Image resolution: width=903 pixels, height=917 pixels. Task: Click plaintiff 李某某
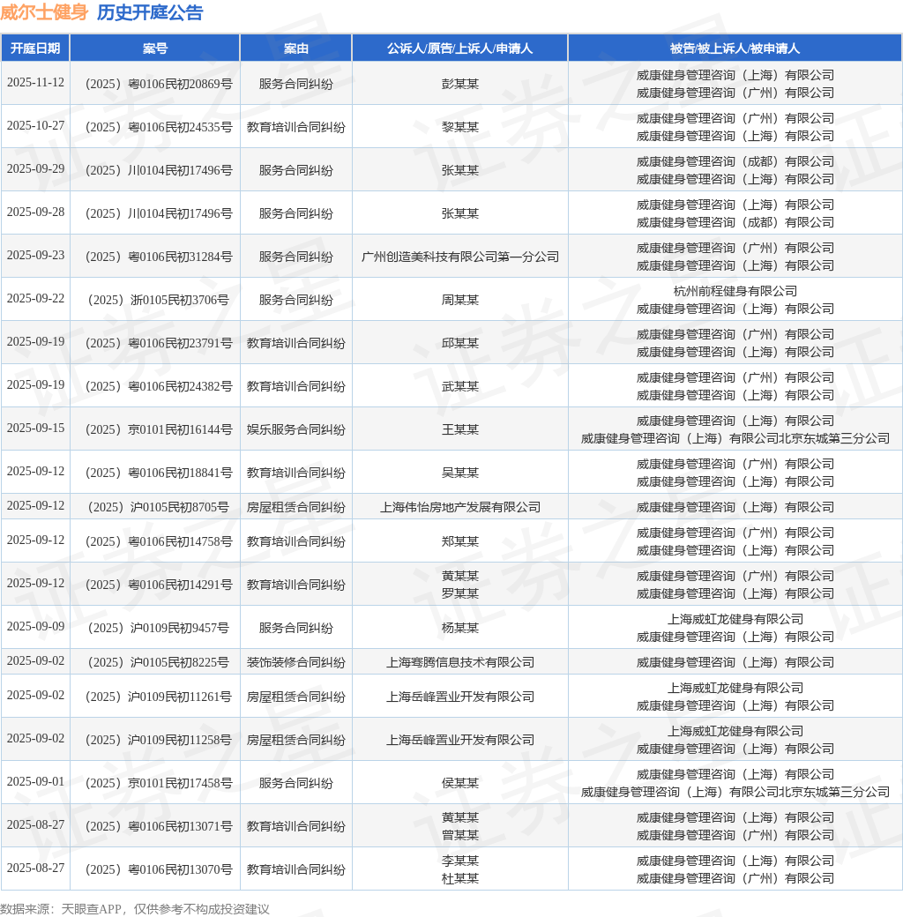point(460,861)
